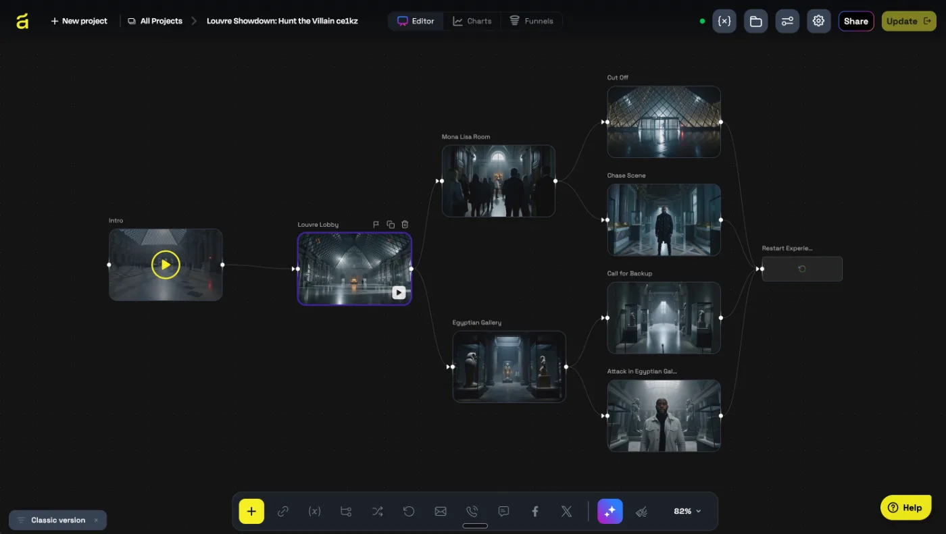
Task: Select the chat message tool
Action: 503,511
